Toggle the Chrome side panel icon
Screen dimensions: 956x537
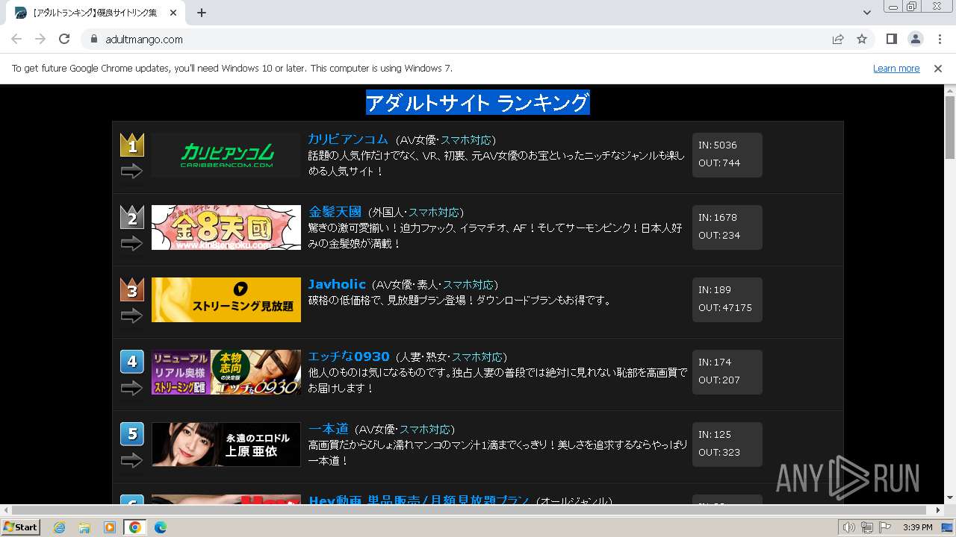891,39
